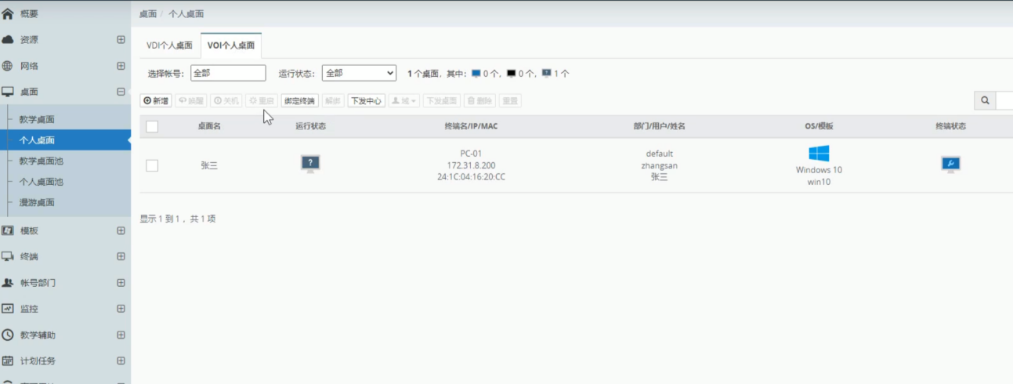This screenshot has height=384, width=1013.
Task: Open the 运行状态 dropdown
Action: click(x=359, y=73)
